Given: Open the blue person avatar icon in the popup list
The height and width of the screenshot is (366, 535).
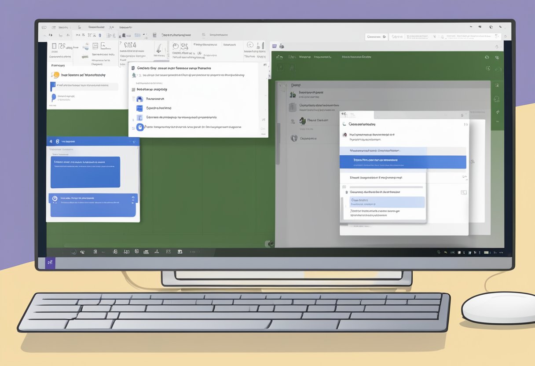Looking at the screenshot, I should pos(139,99).
